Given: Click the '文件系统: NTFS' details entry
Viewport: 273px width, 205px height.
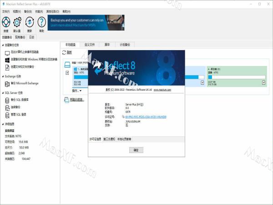Looking at the screenshot, I should click(13, 136).
